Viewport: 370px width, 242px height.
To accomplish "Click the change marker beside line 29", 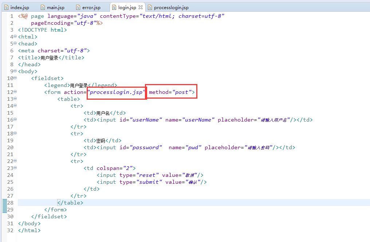I will click(x=5, y=210).
